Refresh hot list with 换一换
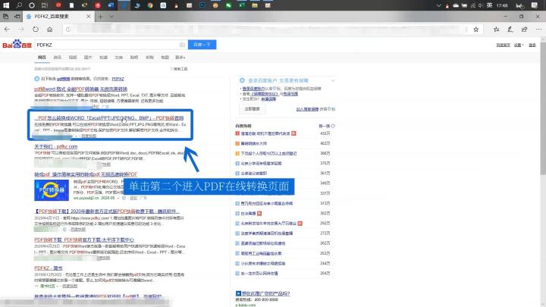 [x=327, y=126]
